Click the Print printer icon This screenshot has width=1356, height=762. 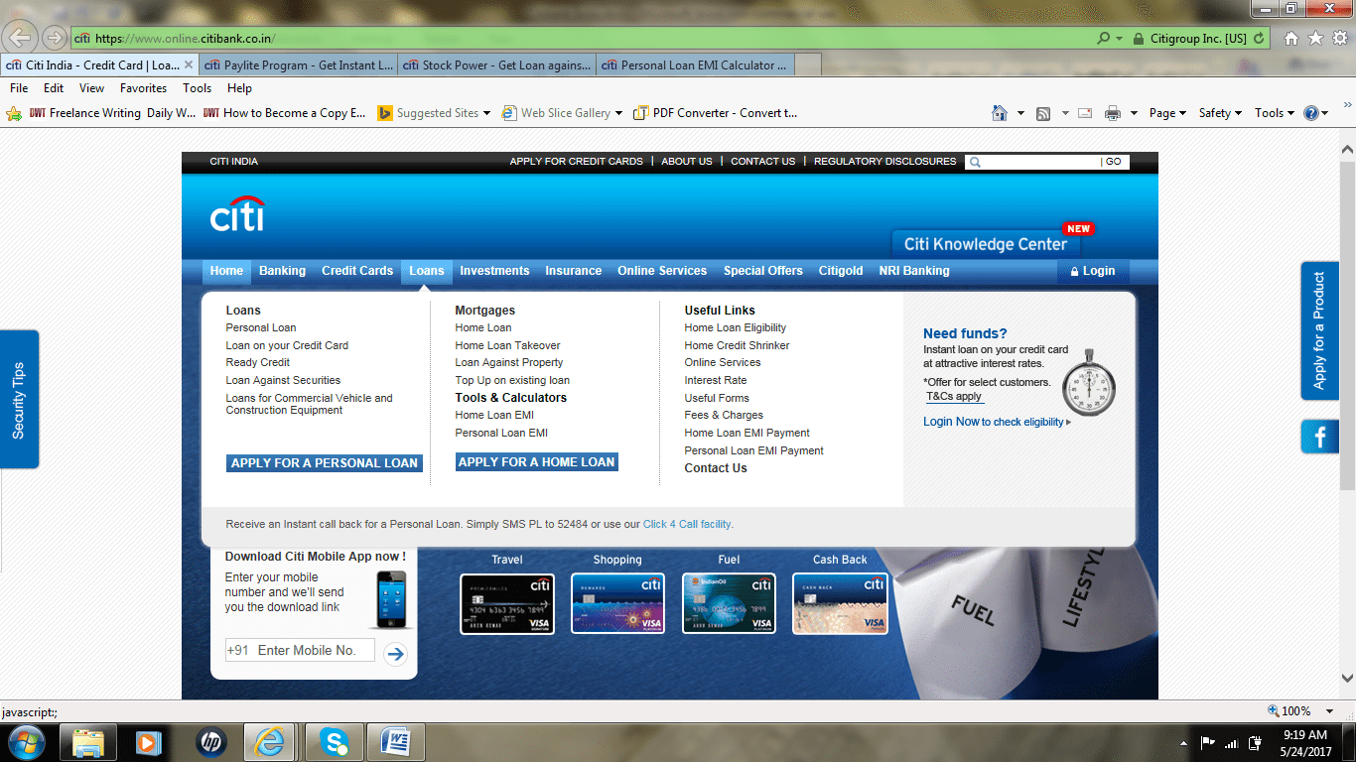click(x=1113, y=113)
